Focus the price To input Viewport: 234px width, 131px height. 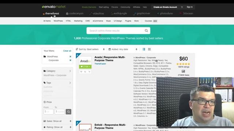(x=60, y=112)
